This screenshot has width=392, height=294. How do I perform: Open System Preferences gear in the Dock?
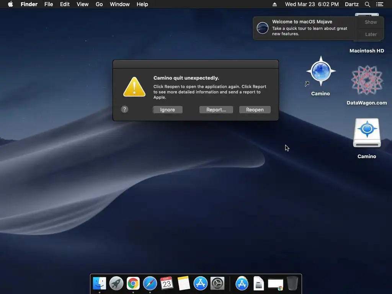point(217,284)
